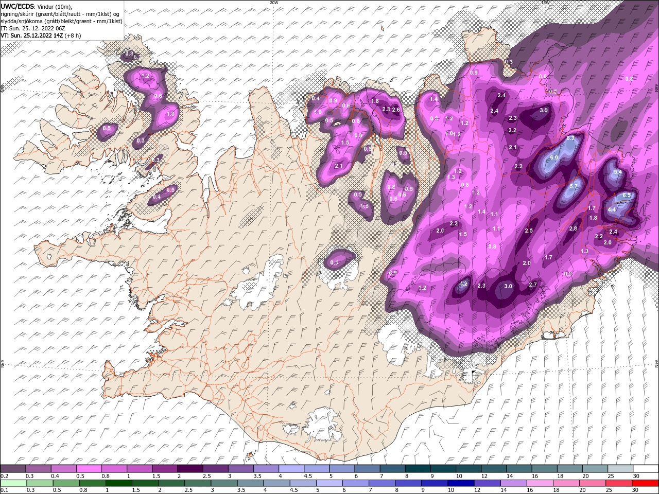Select the 30 white swatch in upper legend row

[x=646, y=469]
